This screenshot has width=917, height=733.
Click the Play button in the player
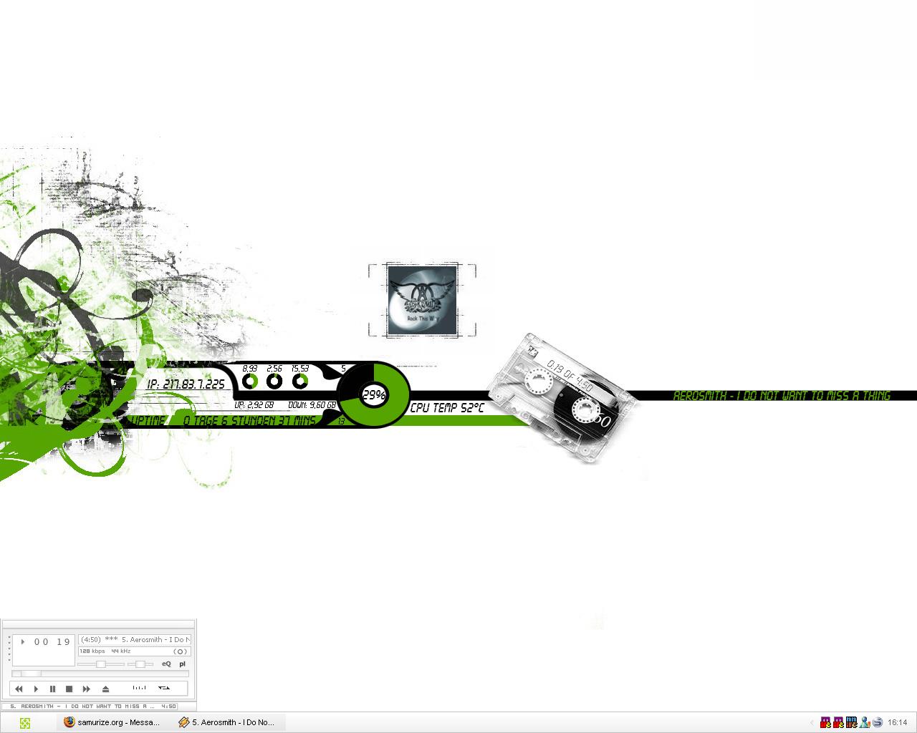[36, 689]
